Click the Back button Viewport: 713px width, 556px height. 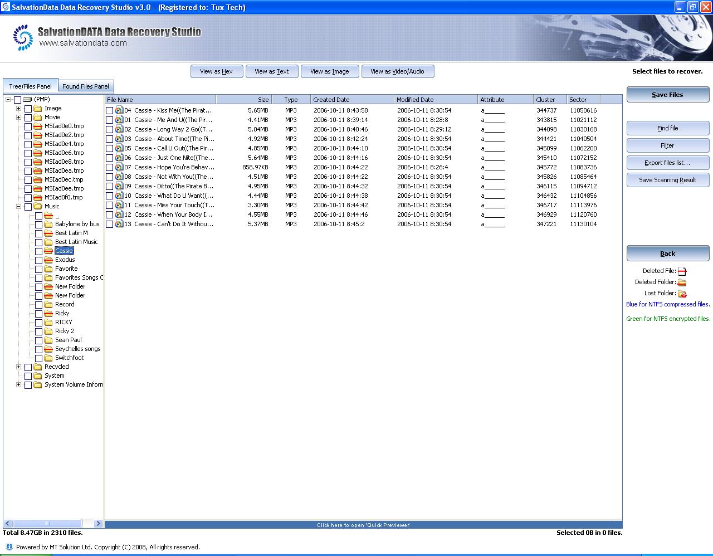[x=667, y=253]
